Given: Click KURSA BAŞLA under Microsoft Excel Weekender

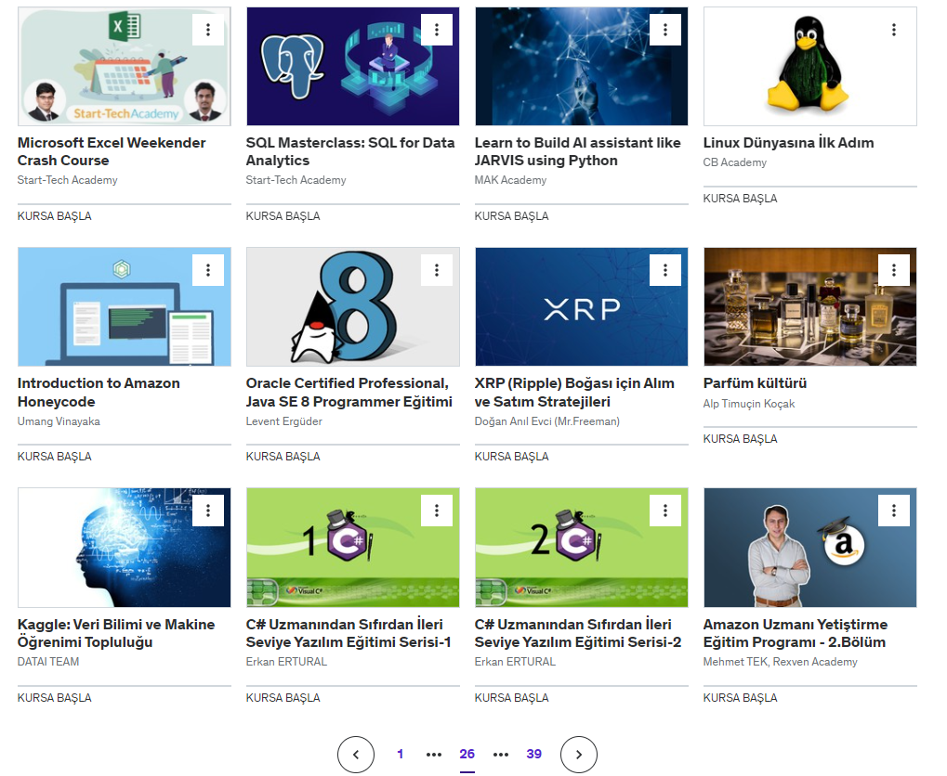Looking at the screenshot, I should click(x=54, y=216).
